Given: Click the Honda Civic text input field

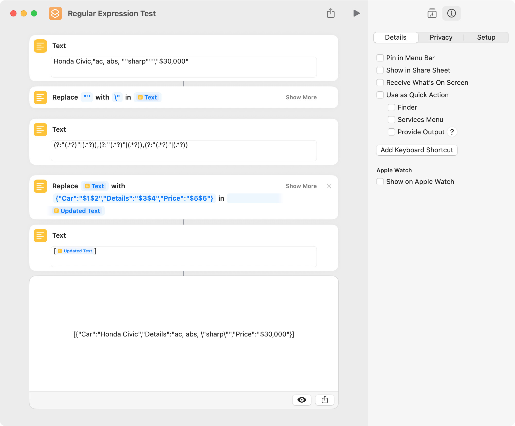Looking at the screenshot, I should click(x=184, y=67).
